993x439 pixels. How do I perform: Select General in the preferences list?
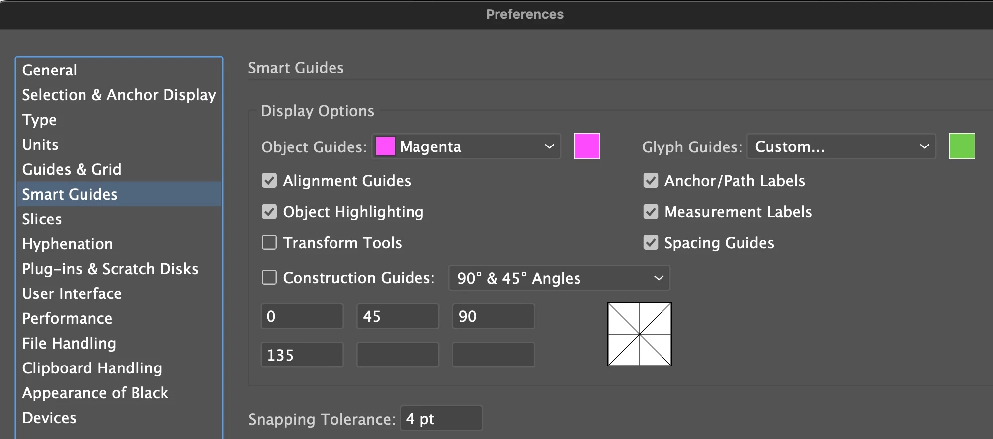pos(50,70)
